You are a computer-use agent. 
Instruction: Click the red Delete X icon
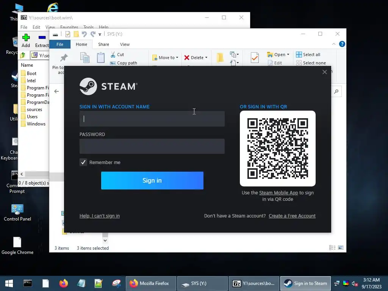tap(187, 58)
